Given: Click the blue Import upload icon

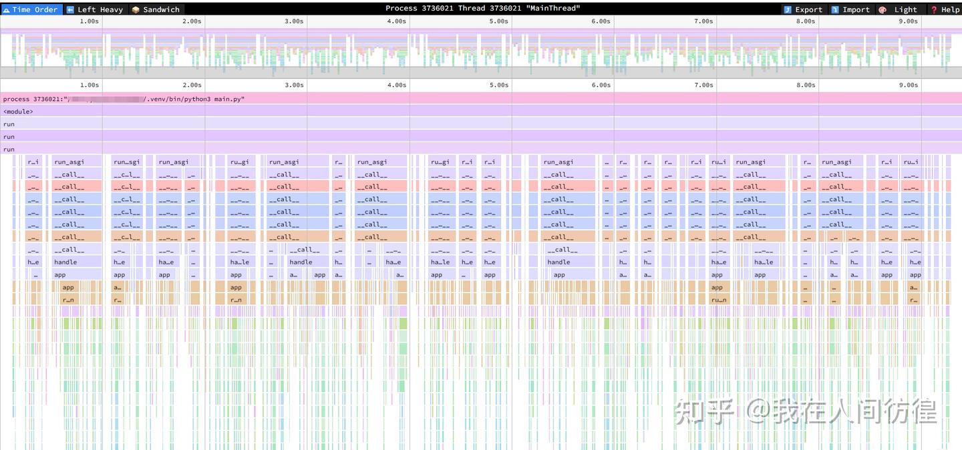Looking at the screenshot, I should click(835, 9).
